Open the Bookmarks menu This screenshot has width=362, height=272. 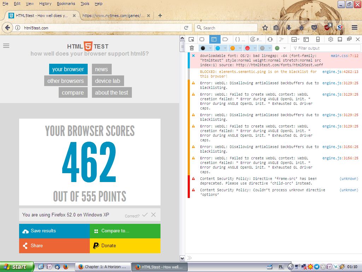click(x=66, y=4)
